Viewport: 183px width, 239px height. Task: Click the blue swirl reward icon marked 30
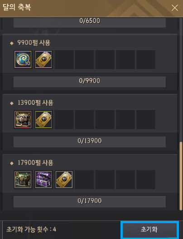23,60
